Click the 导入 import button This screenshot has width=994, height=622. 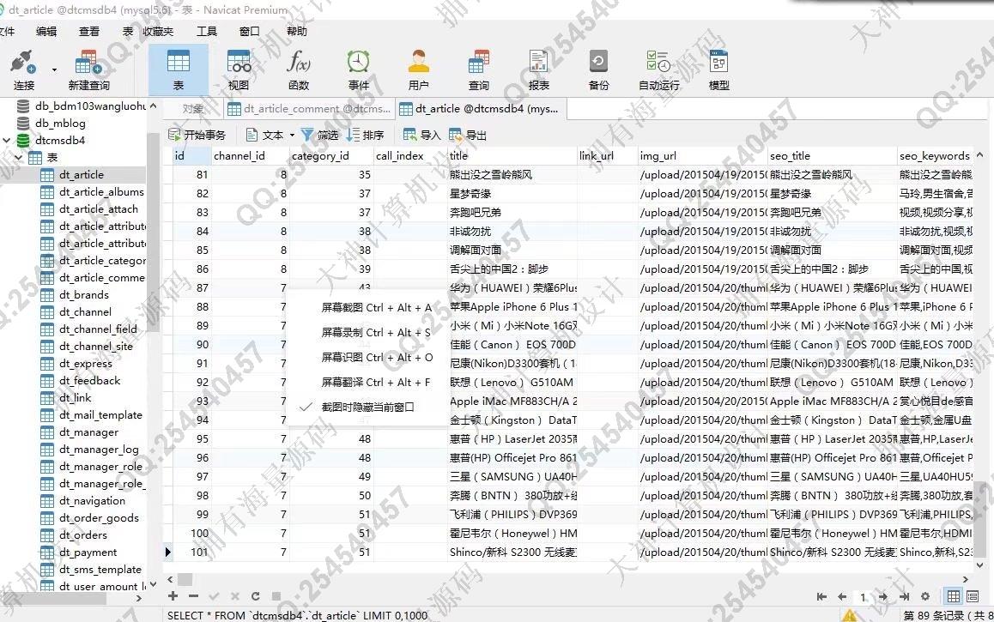pos(421,135)
